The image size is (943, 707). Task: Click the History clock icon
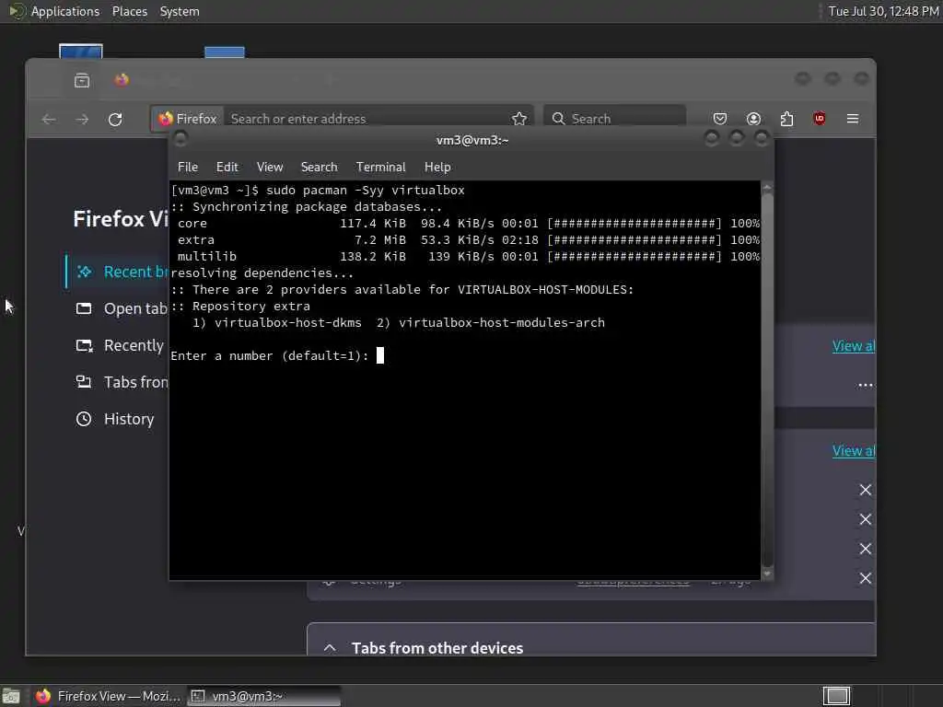pos(84,419)
